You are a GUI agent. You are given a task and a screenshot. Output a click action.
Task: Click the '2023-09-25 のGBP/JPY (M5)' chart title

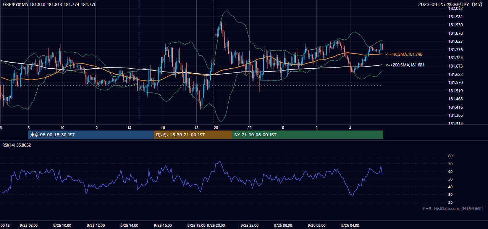coord(451,5)
